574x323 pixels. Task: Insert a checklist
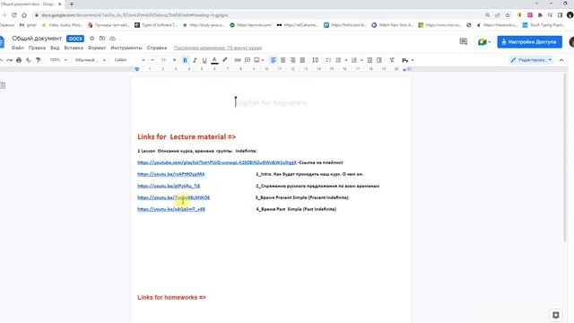click(328, 60)
